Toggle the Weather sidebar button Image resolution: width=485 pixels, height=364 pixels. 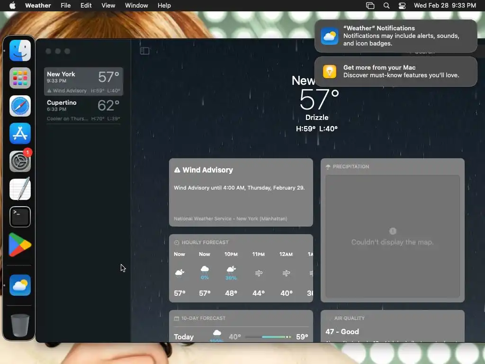[144, 51]
